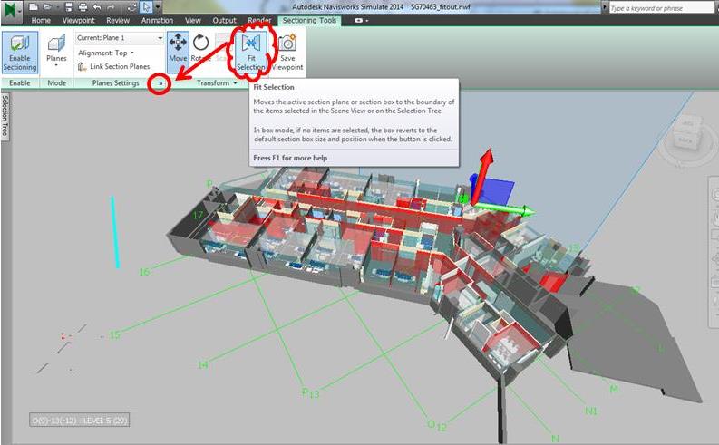
Task: Open the Planes mode dropdown
Action: coord(56,53)
